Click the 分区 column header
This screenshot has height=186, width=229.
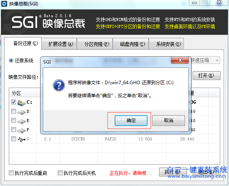[x=23, y=93]
